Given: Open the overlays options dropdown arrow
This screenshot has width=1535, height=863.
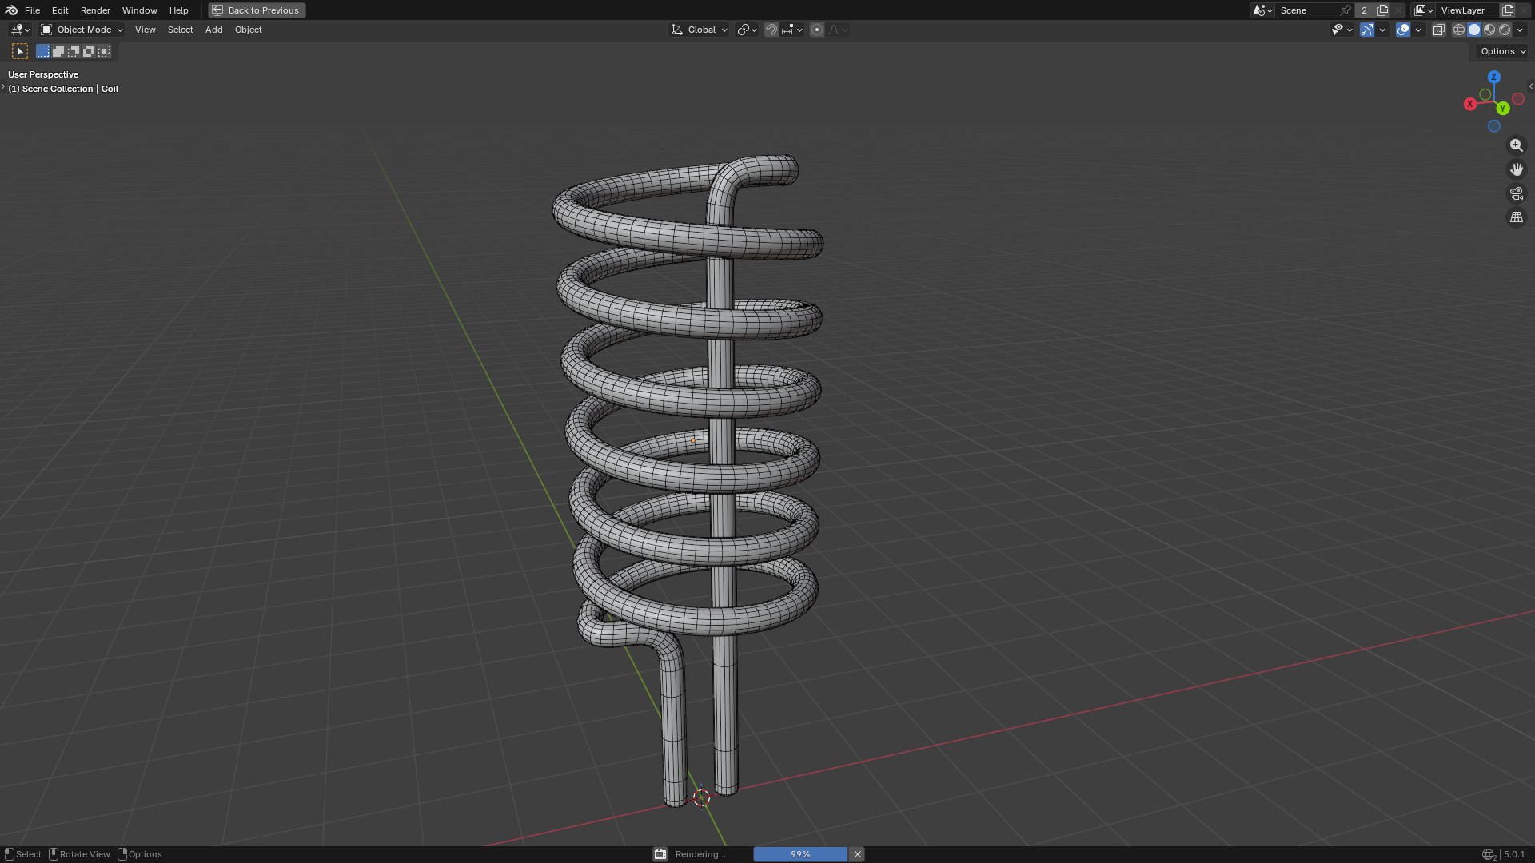Looking at the screenshot, I should pos(1418,30).
